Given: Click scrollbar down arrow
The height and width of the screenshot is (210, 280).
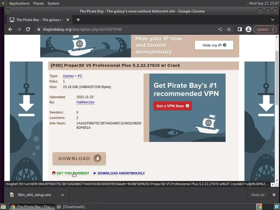Looking at the screenshot, I should click(277, 180).
